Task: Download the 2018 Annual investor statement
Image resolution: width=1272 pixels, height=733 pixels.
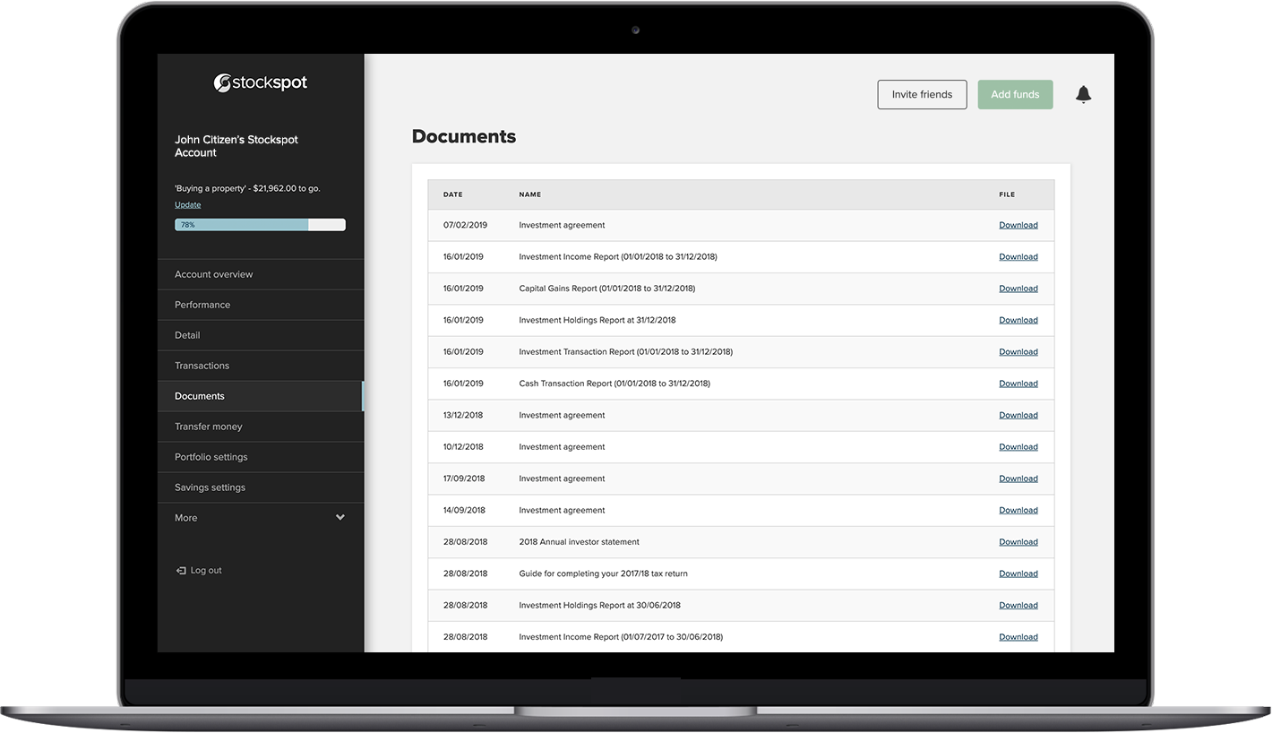Action: [1018, 541]
